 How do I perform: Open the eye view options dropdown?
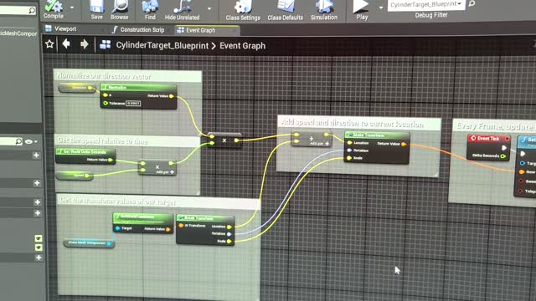pos(31,141)
